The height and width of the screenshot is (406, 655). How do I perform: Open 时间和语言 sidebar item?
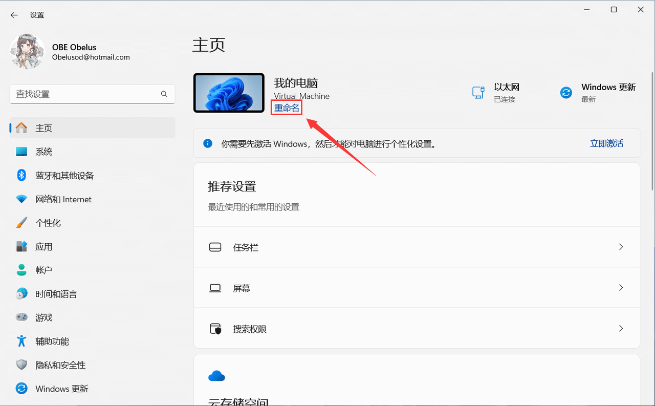coord(56,294)
